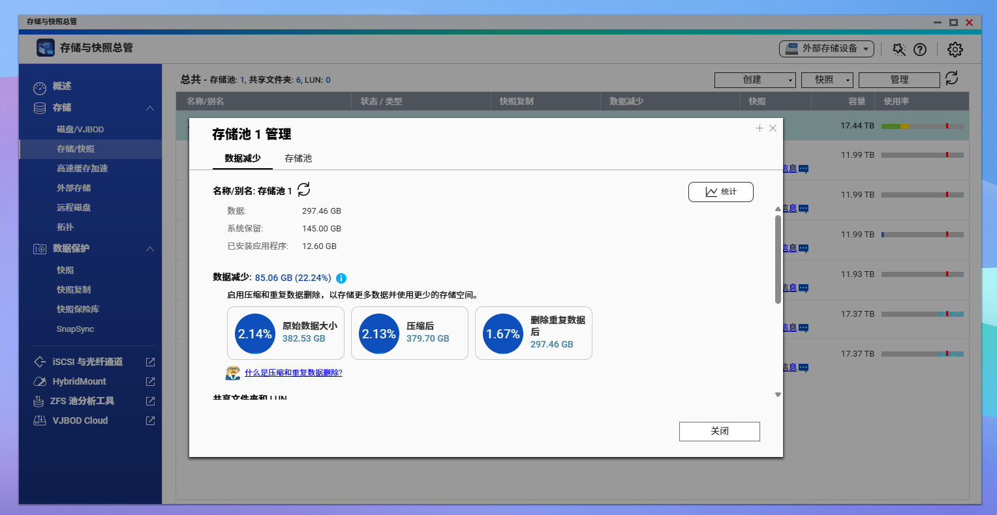Click refresh icon next to 存储池 1 name
The width and height of the screenshot is (997, 515).
coord(304,190)
